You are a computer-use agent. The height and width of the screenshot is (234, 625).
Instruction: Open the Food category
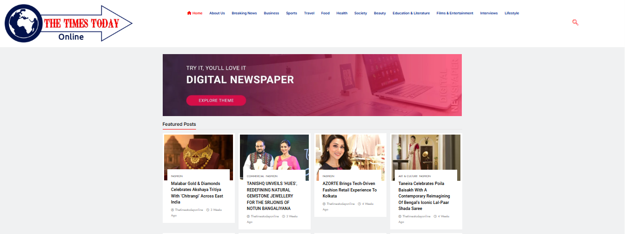[x=325, y=13]
